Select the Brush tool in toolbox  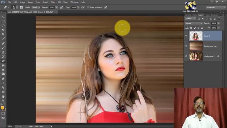click(3, 48)
